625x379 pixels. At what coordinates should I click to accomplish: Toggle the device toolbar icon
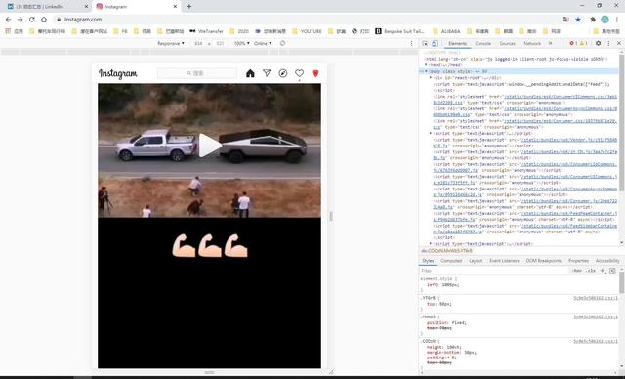435,43
